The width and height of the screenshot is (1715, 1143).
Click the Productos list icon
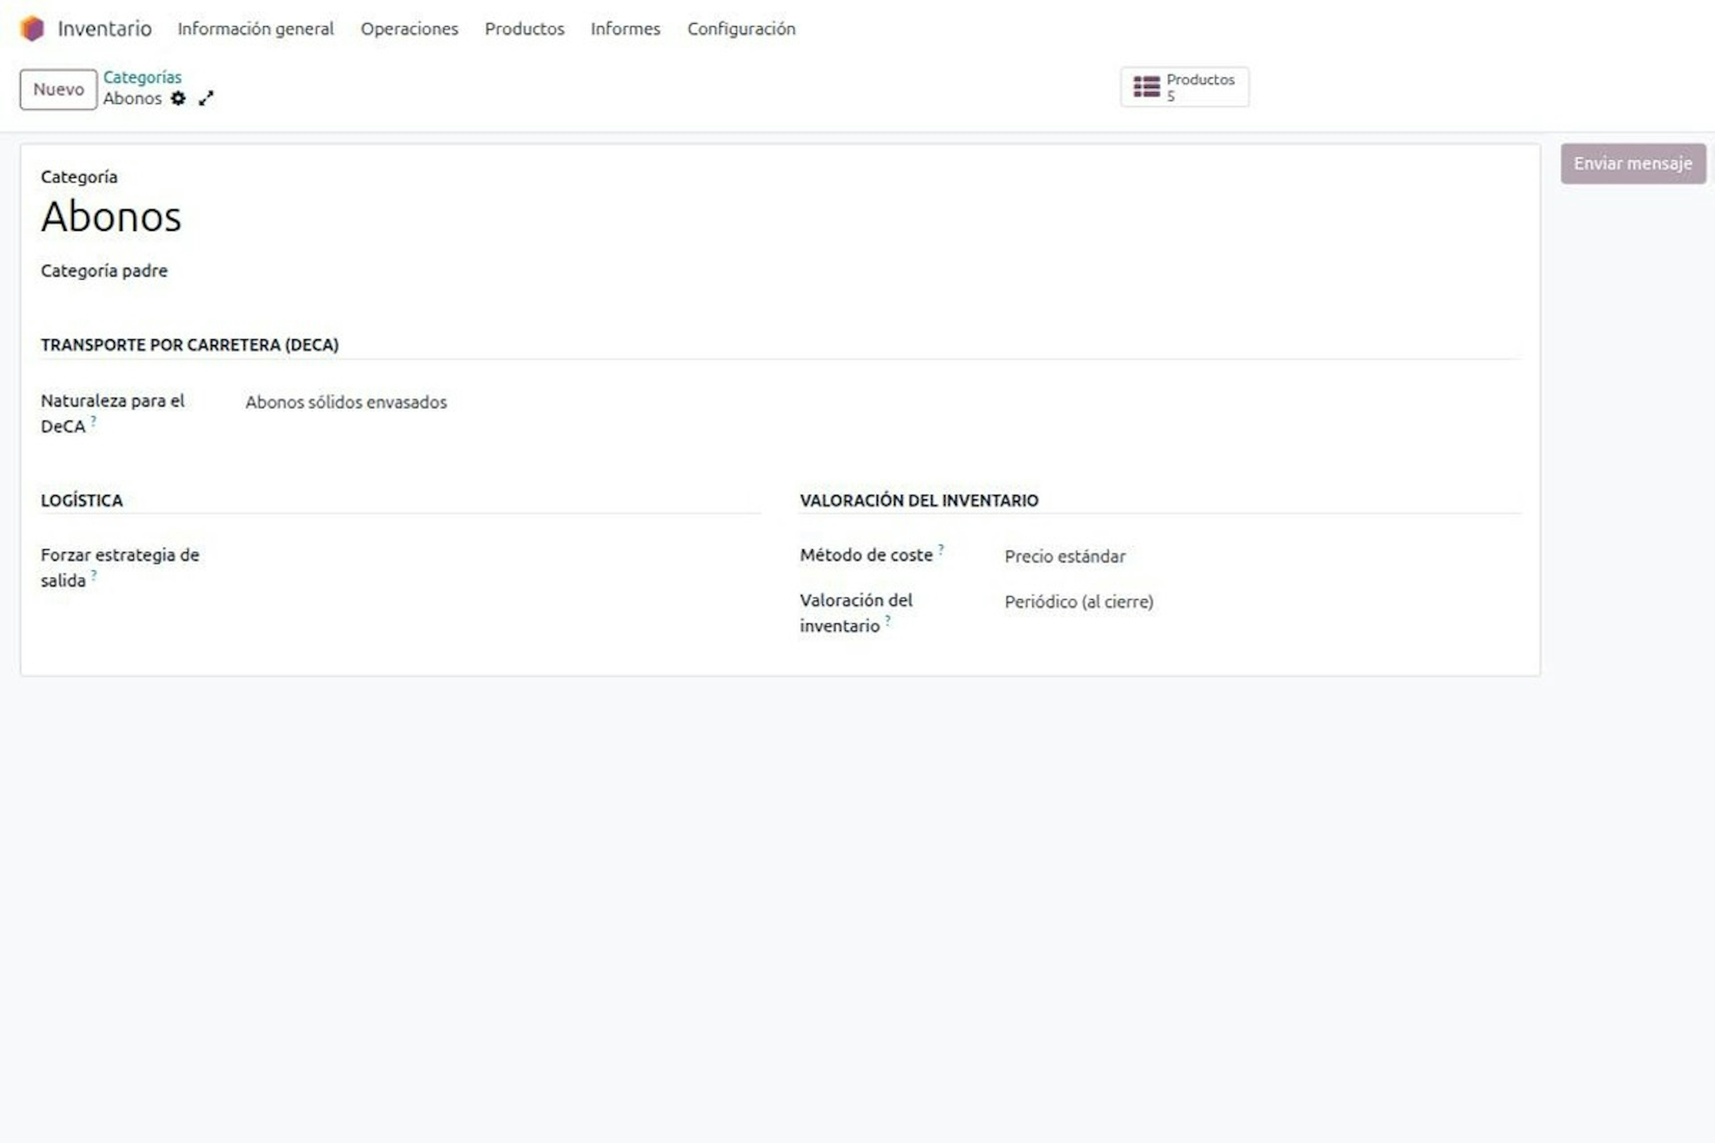[x=1146, y=87]
